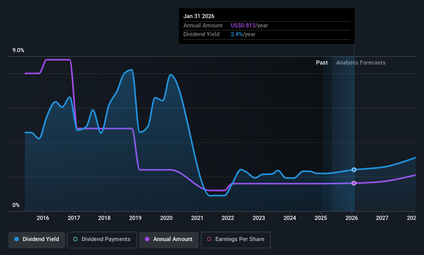Enable the Earnings Per Share series
This screenshot has height=255, width=424.
pos(235,240)
